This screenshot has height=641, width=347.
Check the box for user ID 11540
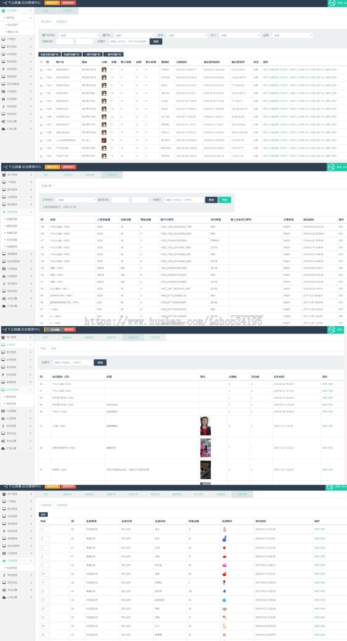pos(41,101)
